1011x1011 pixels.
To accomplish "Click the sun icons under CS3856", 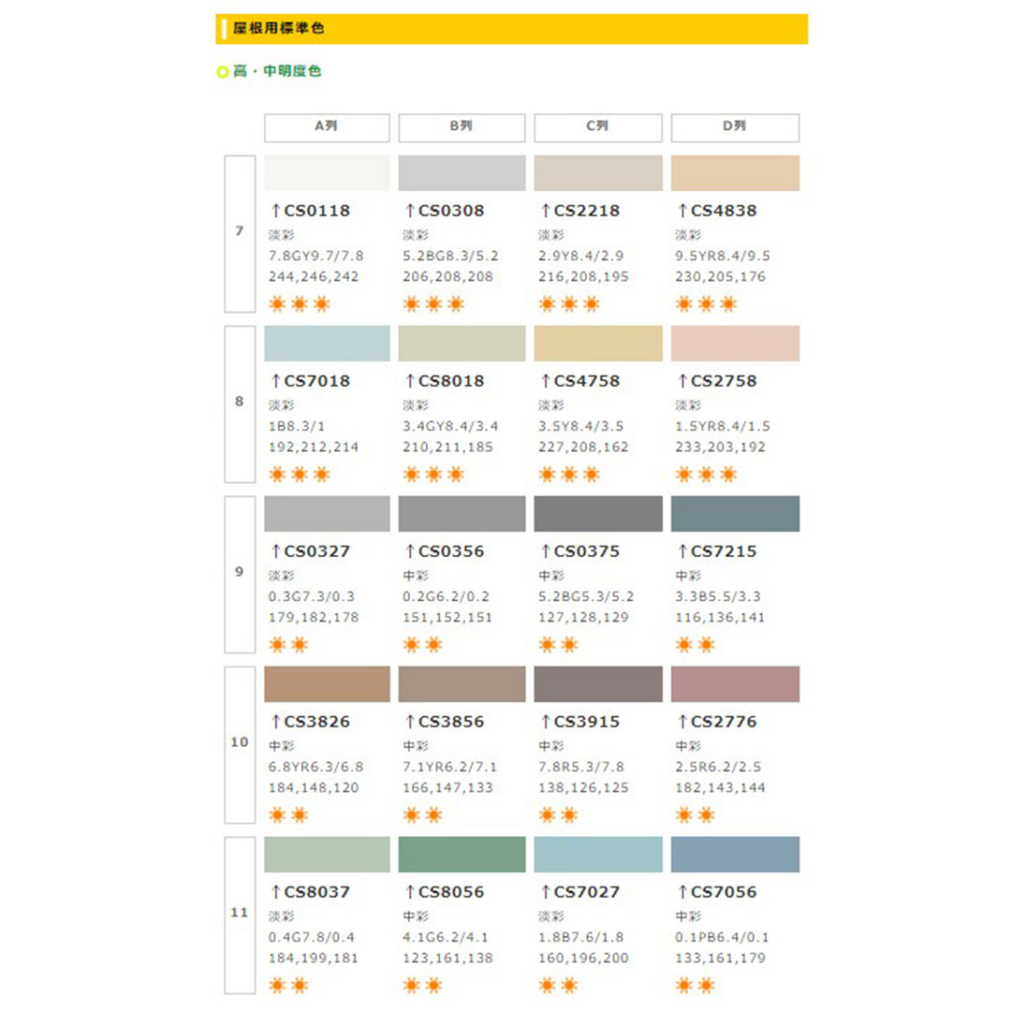I will (422, 814).
